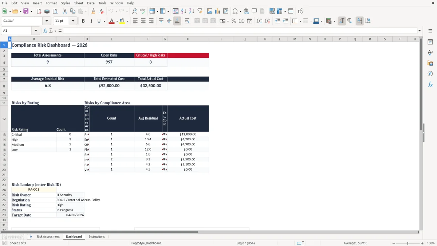This screenshot has width=437, height=246.
Task: Toggle center horizontal alignment
Action: (143, 21)
